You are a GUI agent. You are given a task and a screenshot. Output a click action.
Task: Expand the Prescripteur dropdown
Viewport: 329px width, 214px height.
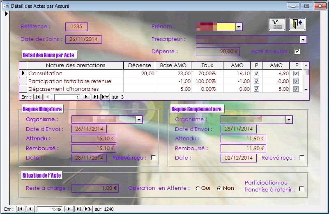(303, 40)
